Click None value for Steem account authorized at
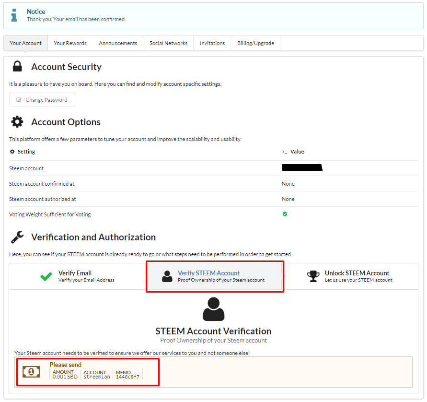 tap(288, 199)
